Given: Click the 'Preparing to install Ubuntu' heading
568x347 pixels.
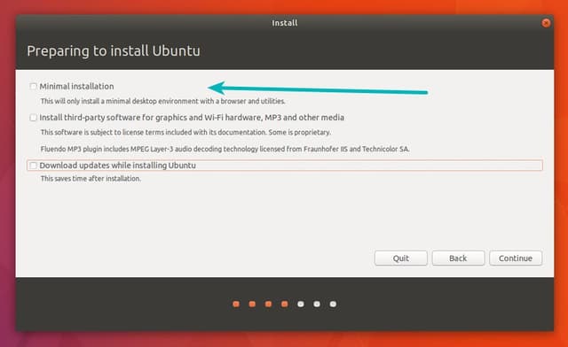Looking at the screenshot, I should (x=114, y=51).
